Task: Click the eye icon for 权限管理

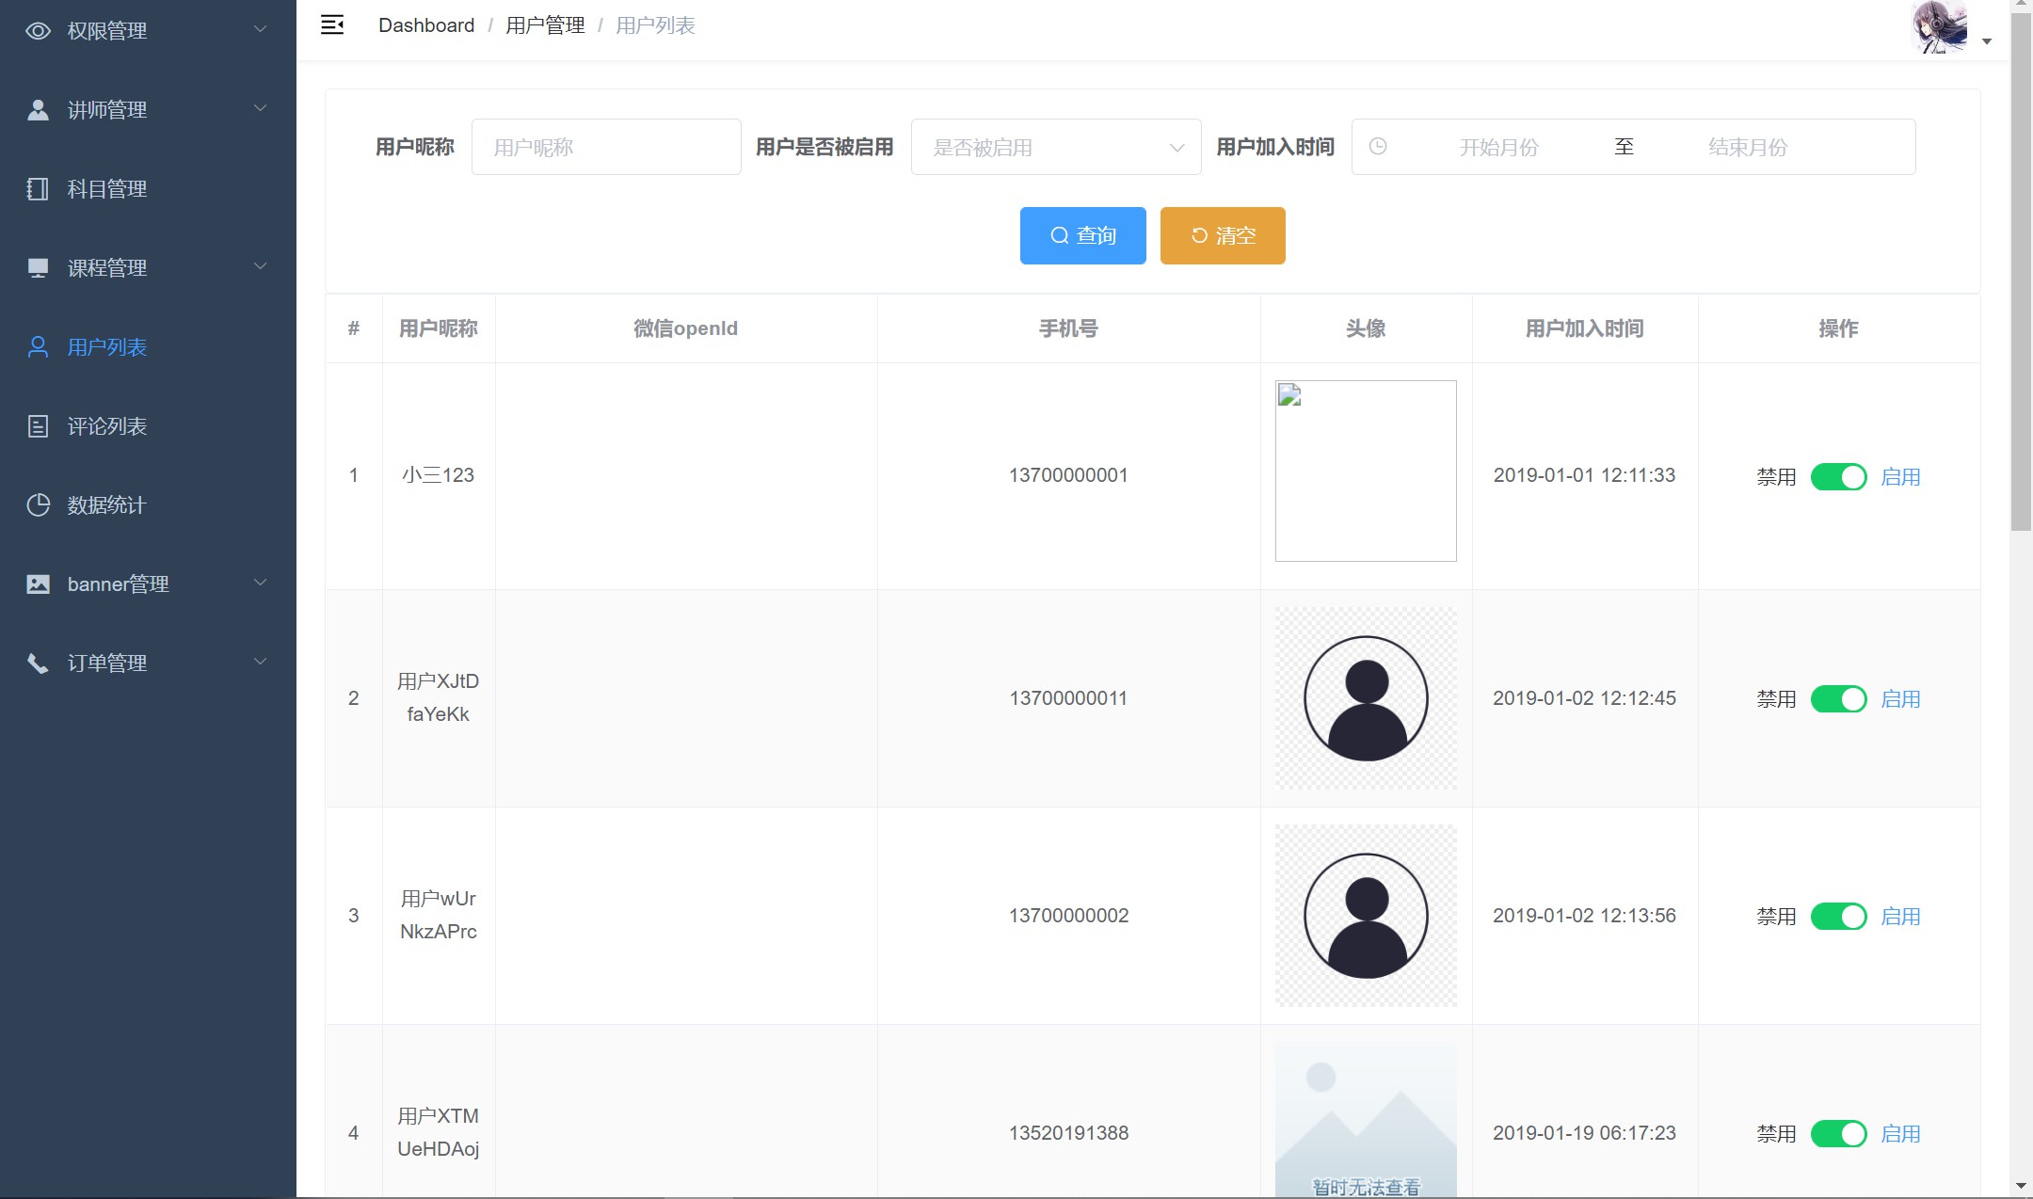Action: 38,31
